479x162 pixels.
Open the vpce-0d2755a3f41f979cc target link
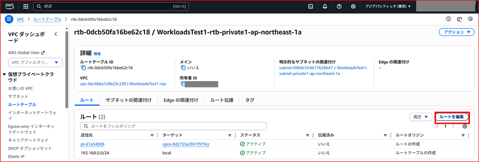(x=186, y=144)
